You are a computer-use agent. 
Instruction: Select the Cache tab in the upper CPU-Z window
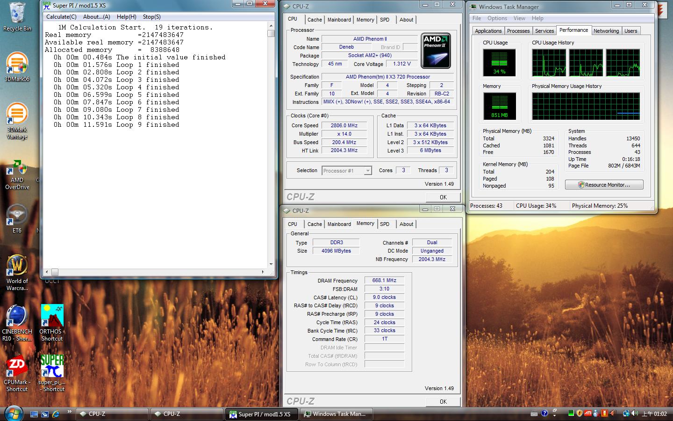pos(315,20)
